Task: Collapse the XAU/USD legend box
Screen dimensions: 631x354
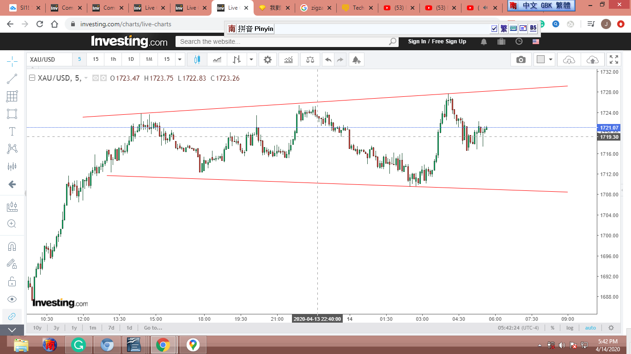Action: coord(32,78)
